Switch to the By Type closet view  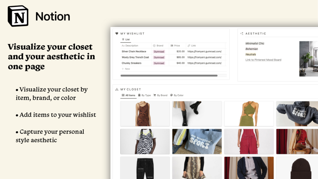click(144, 95)
